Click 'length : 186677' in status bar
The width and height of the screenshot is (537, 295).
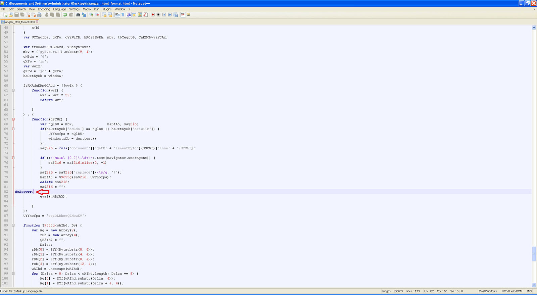[393, 291]
